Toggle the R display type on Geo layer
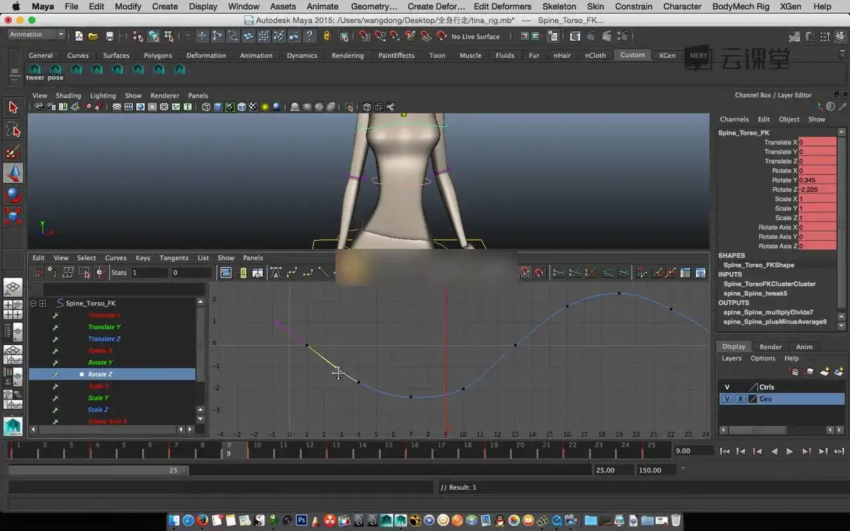850x531 pixels. click(x=740, y=399)
